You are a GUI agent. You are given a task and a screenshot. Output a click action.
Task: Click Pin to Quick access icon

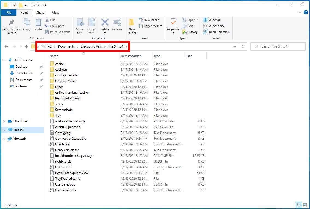12,22
